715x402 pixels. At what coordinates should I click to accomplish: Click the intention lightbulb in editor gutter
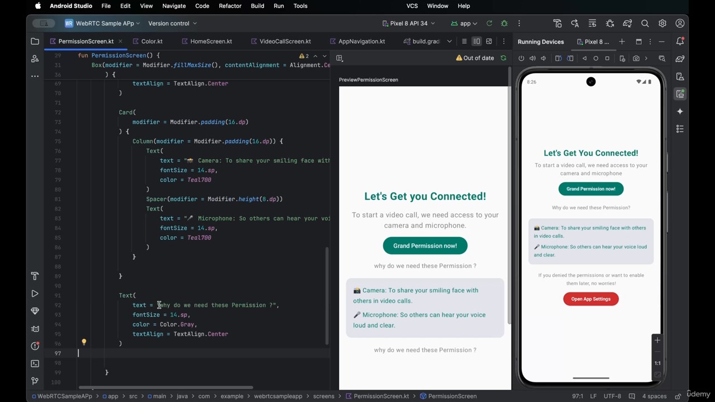click(84, 342)
